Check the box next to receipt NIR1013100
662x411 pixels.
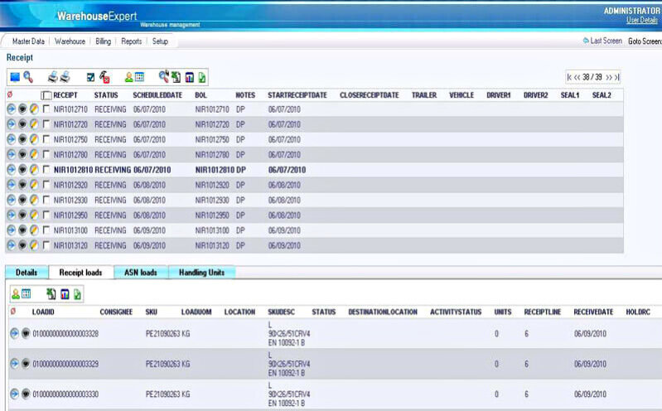tap(46, 230)
